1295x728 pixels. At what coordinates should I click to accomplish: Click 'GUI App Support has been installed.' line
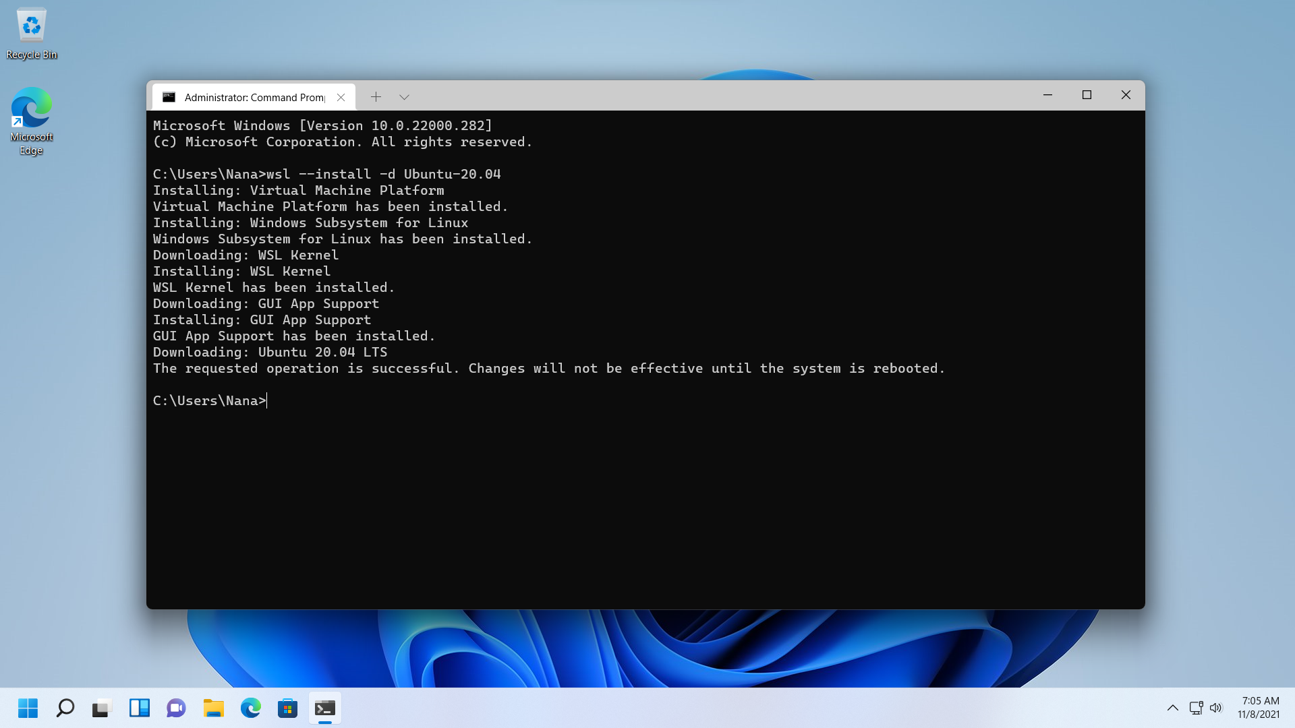point(294,336)
